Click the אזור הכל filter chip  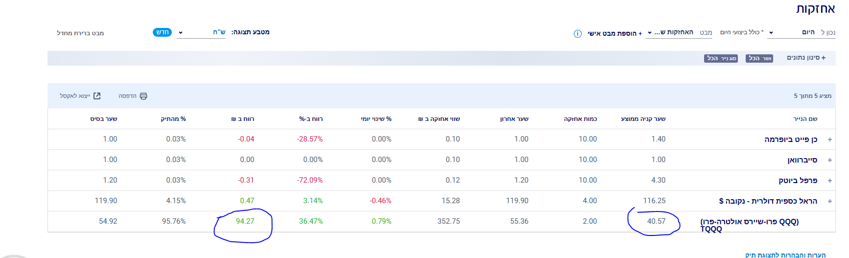(759, 58)
